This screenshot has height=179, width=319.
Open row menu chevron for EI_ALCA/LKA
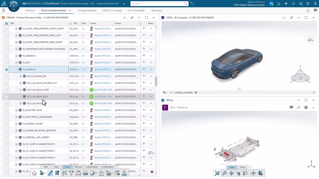[151, 69]
